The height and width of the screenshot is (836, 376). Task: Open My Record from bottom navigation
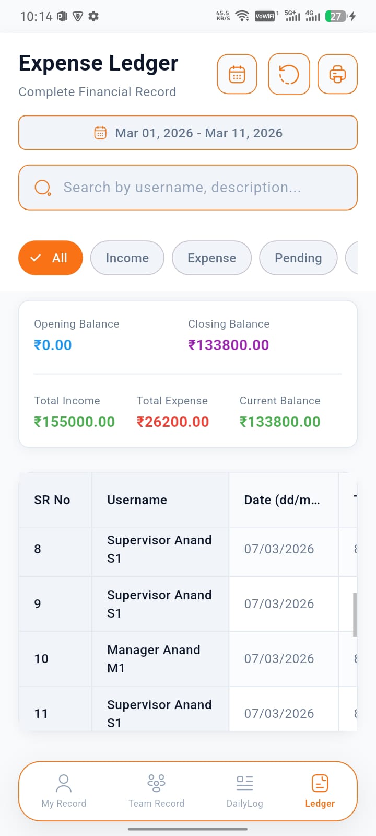click(64, 791)
